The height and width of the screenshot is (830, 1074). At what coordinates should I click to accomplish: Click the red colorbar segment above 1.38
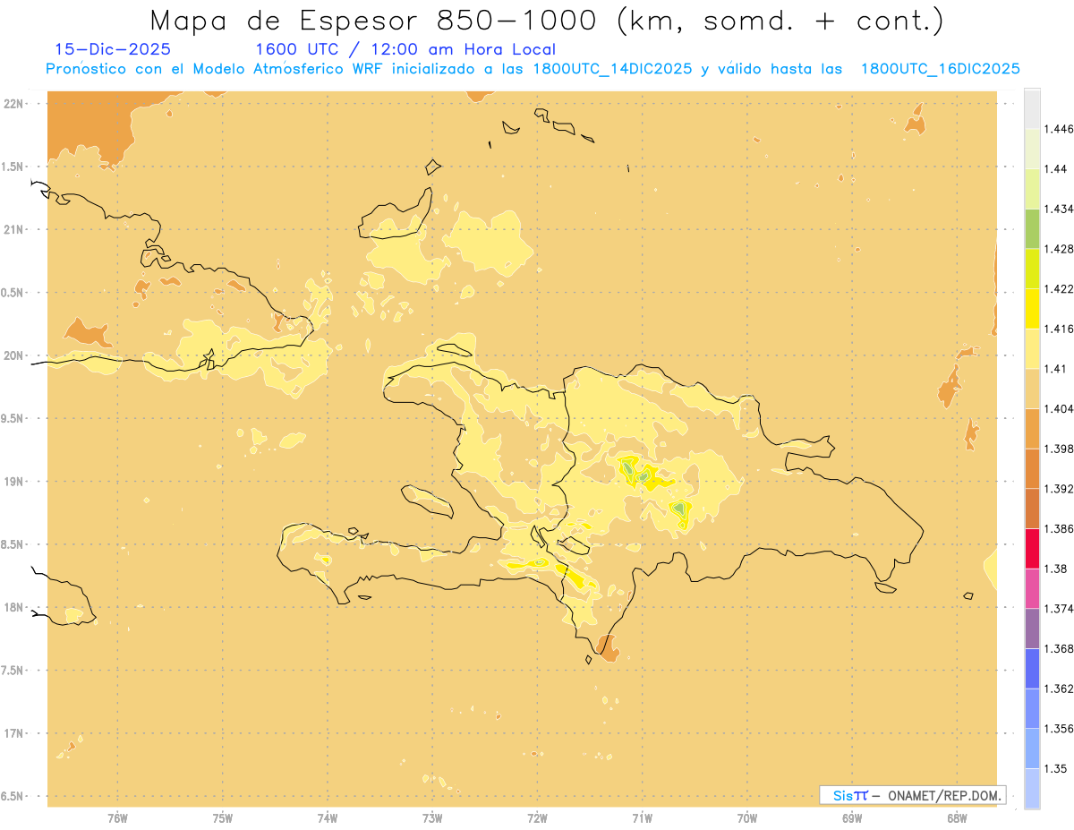[x=1032, y=549]
